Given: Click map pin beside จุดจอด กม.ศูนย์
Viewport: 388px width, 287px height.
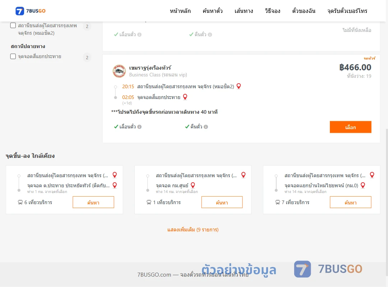Looking at the screenshot, I should point(193,185).
